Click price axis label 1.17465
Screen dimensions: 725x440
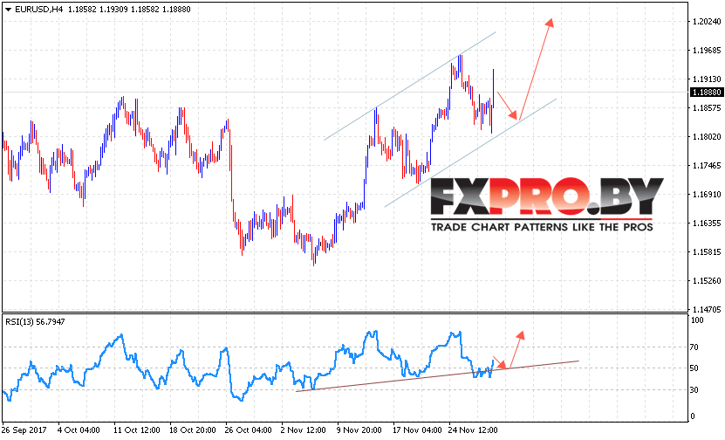pos(707,166)
